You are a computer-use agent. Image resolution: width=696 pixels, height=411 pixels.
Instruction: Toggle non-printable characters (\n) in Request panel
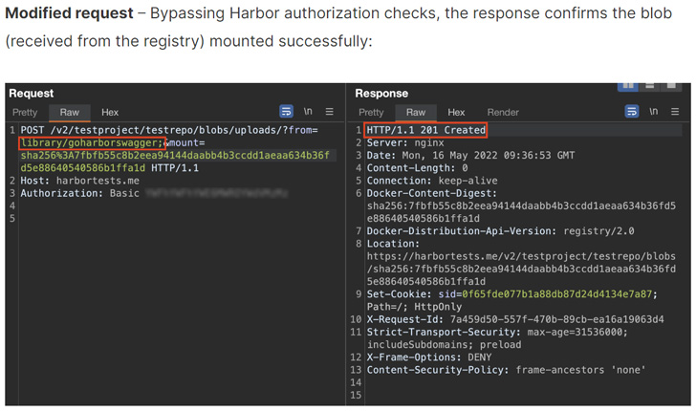[308, 112]
